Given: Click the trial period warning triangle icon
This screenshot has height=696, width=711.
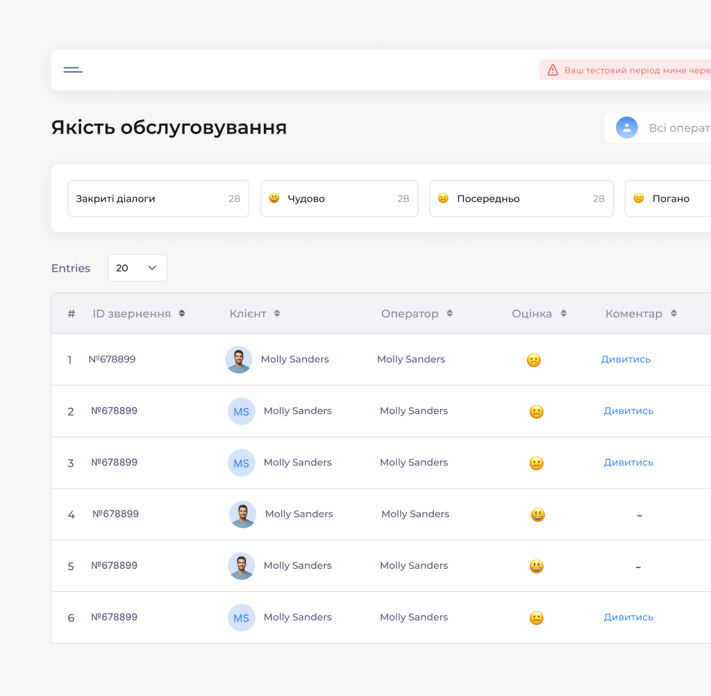Looking at the screenshot, I should [x=553, y=70].
